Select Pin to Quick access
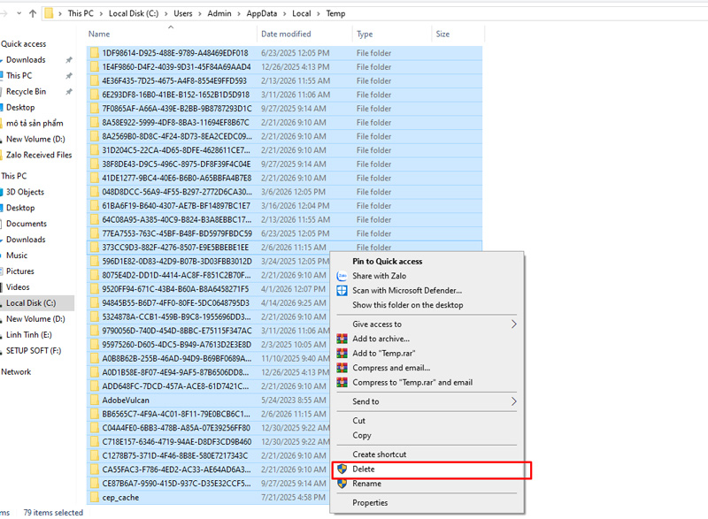The image size is (708, 519). point(387,262)
